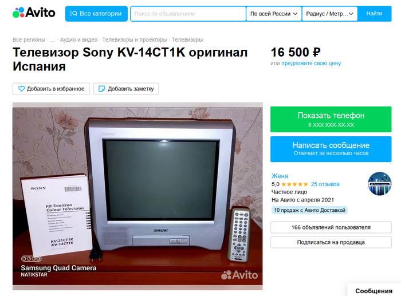Open the Sony TV listing photo
The height and width of the screenshot is (296, 401).
point(137,196)
